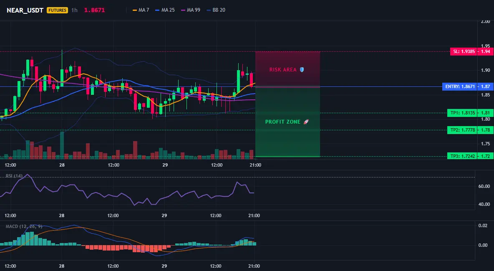Screen dimensions: 494x271
Task: Click the PROFIT ZONE label
Action: click(282, 122)
